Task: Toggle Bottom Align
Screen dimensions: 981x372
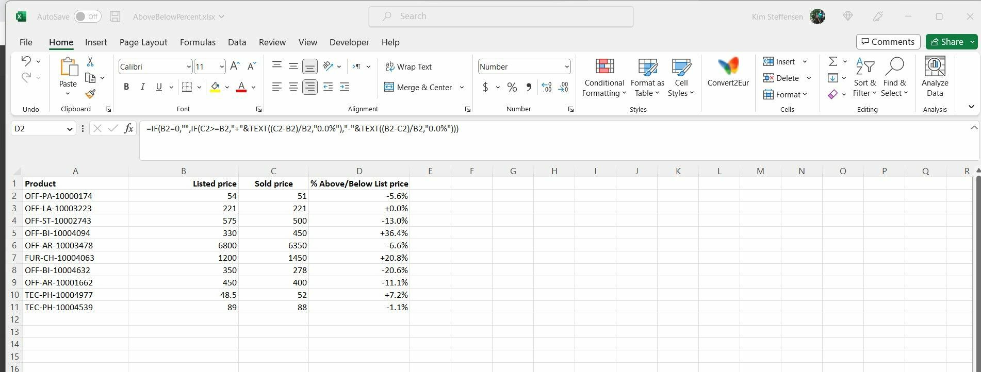Action: pos(310,66)
